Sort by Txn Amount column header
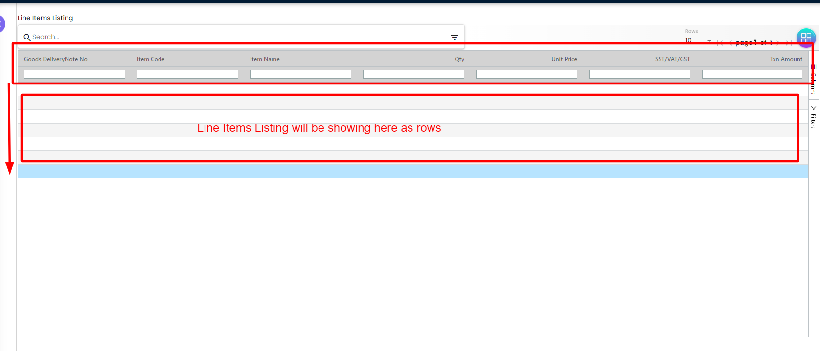 coord(786,59)
